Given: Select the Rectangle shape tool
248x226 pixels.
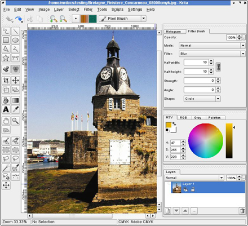Looking at the screenshot, I should (6, 40).
